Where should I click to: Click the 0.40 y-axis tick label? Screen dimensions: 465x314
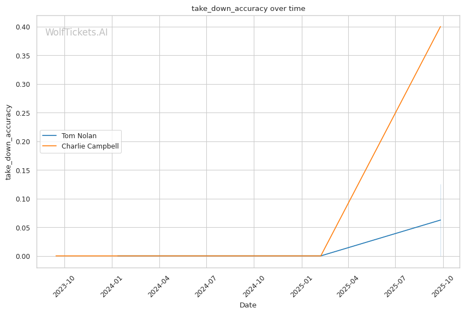pyautogui.click(x=23, y=27)
